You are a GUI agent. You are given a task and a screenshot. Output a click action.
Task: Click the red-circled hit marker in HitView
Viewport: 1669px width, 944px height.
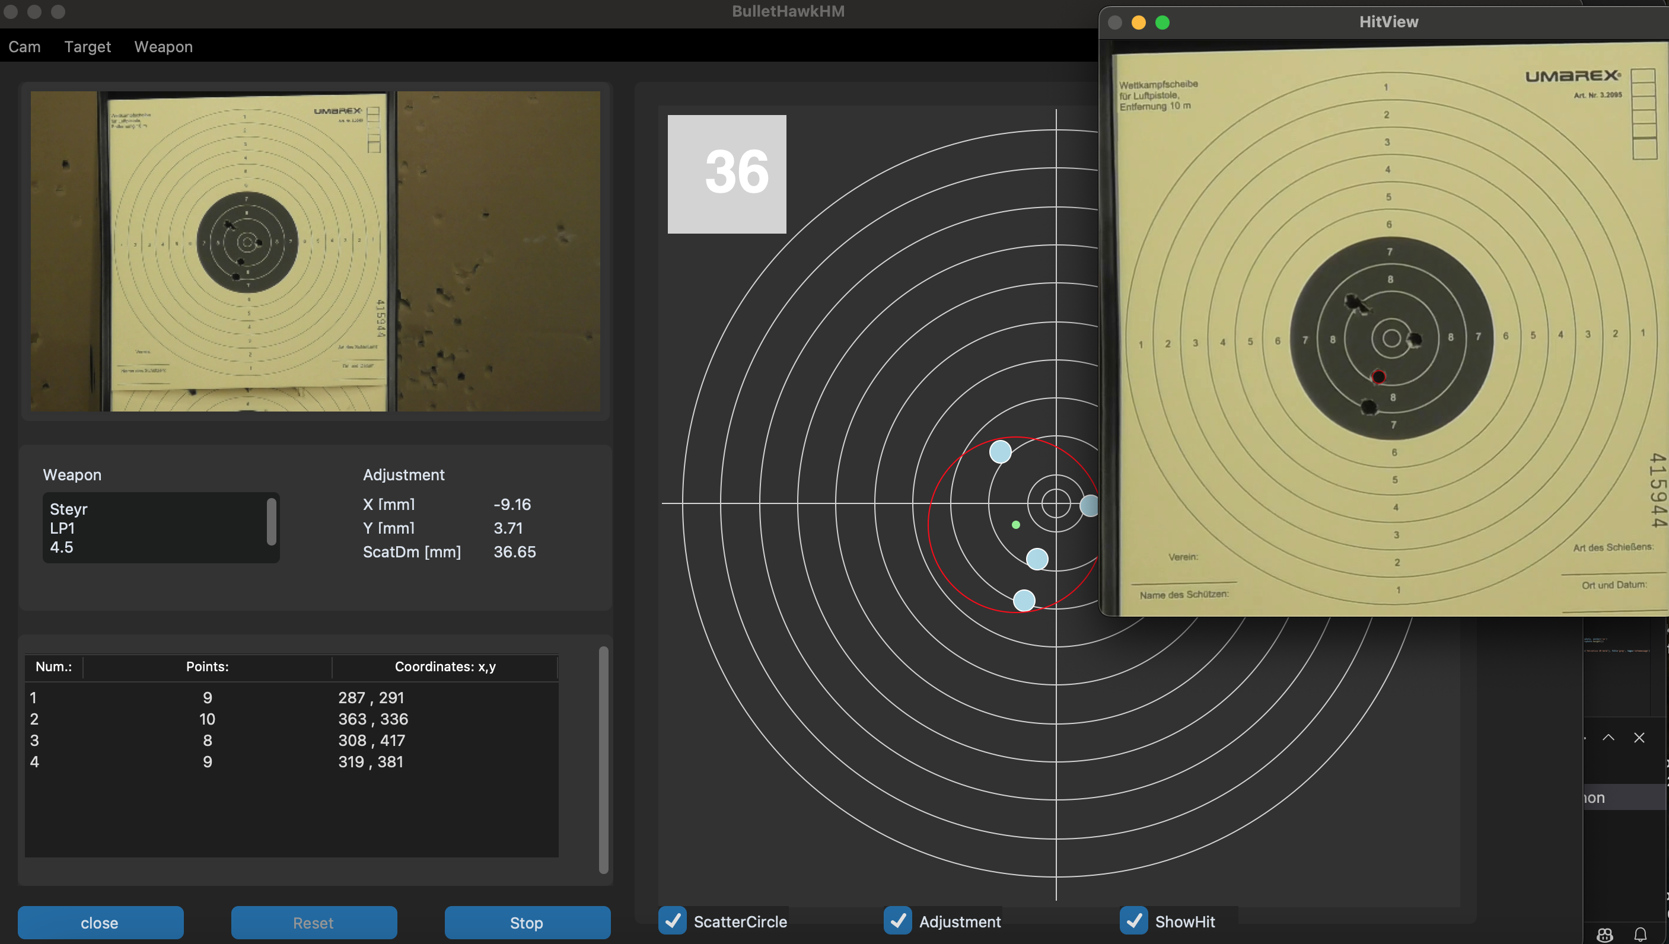(x=1378, y=377)
